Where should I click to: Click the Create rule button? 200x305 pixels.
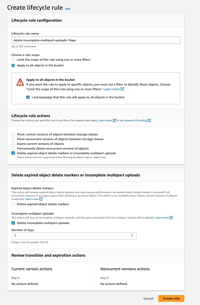click(x=171, y=298)
